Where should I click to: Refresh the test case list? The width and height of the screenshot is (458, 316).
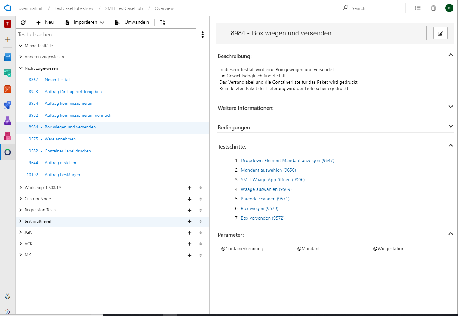[x=23, y=22]
